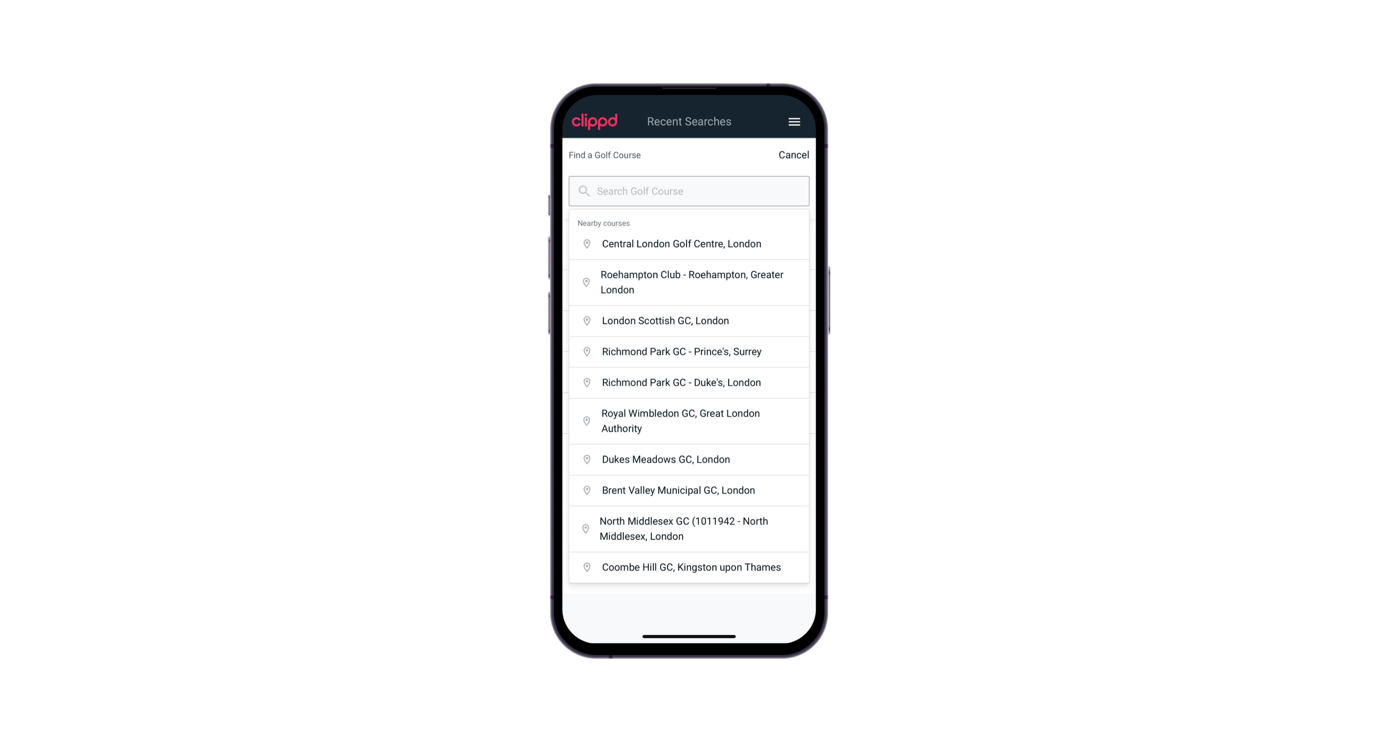Tap the location pin for Coombe Hill GC

pos(585,567)
